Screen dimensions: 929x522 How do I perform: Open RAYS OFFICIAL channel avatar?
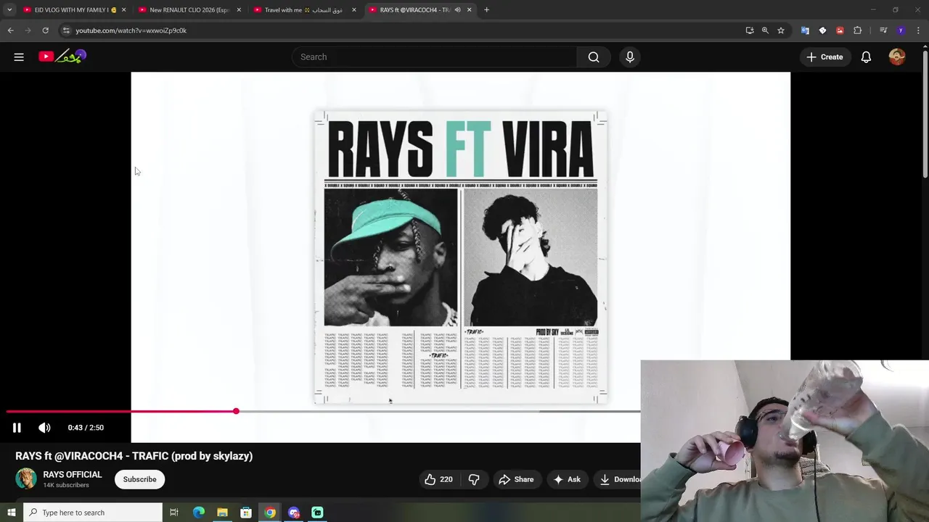point(26,478)
